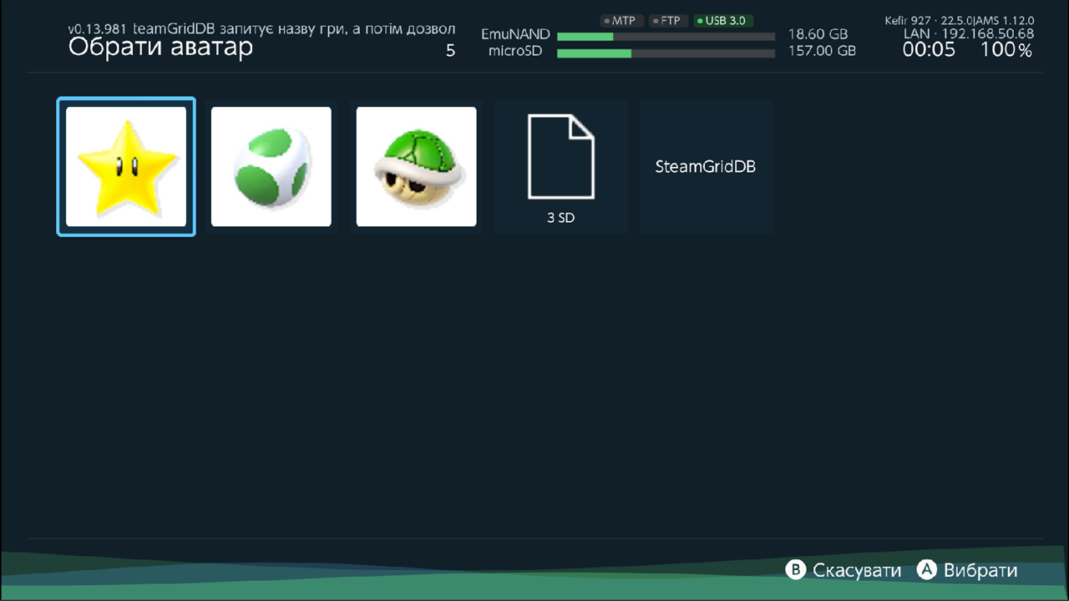Click the Kefir 927 firmware version text
The height and width of the screenshot is (601, 1069).
[960, 20]
